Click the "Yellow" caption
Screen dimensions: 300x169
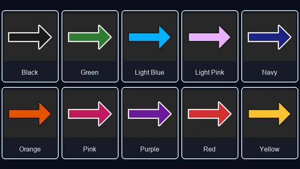coord(269,149)
